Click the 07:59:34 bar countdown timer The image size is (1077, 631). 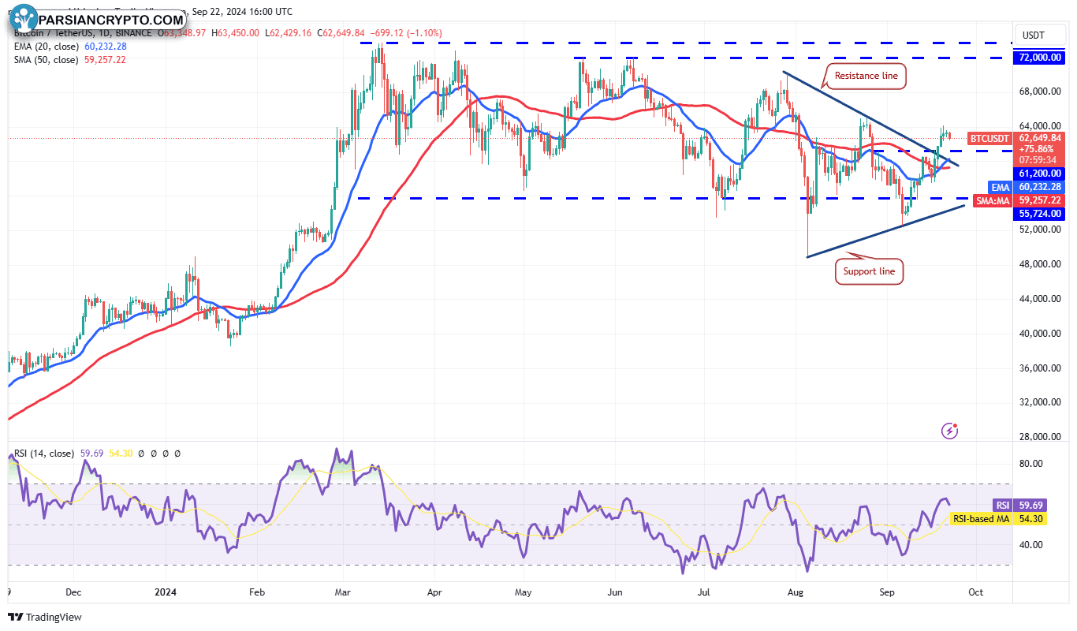point(1036,159)
